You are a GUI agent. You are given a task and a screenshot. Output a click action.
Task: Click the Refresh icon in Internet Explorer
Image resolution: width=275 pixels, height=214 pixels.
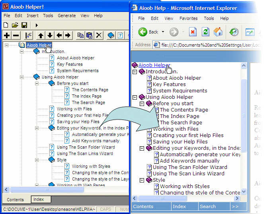click(x=205, y=32)
